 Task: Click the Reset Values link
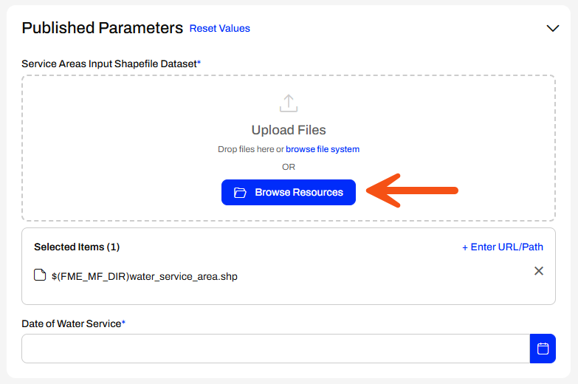220,28
